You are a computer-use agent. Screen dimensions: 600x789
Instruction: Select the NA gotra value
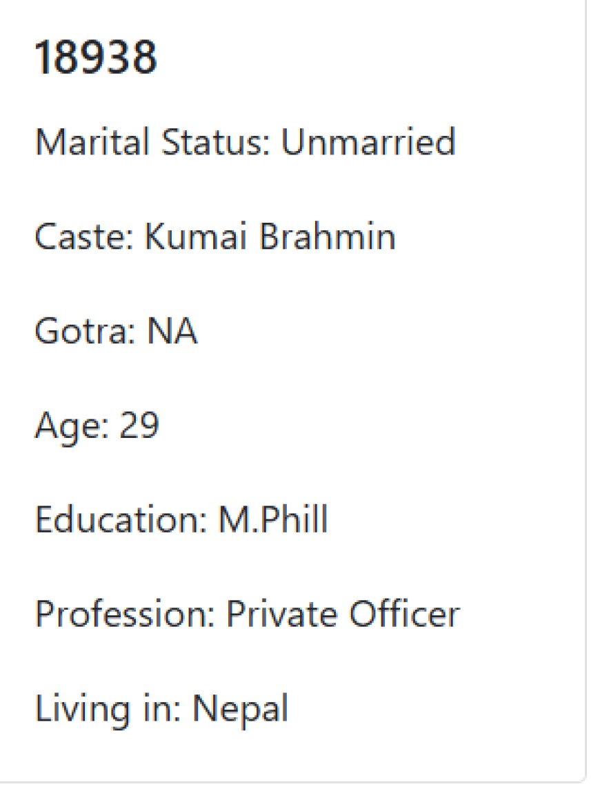(172, 330)
